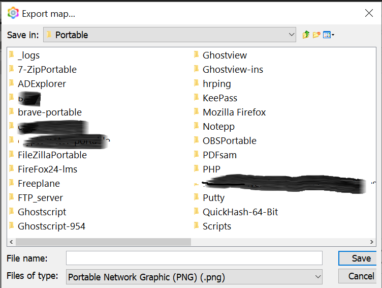Viewport: 382px width, 288px height.
Task: Select the Ghostview folder
Action: click(x=225, y=55)
